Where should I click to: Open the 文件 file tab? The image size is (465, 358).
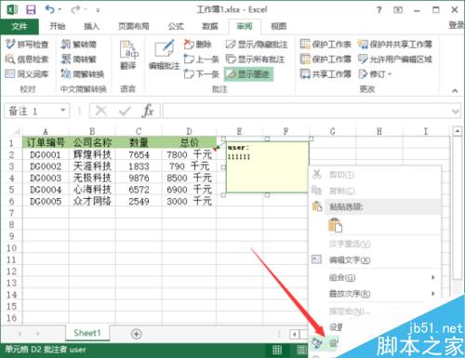coord(20,26)
